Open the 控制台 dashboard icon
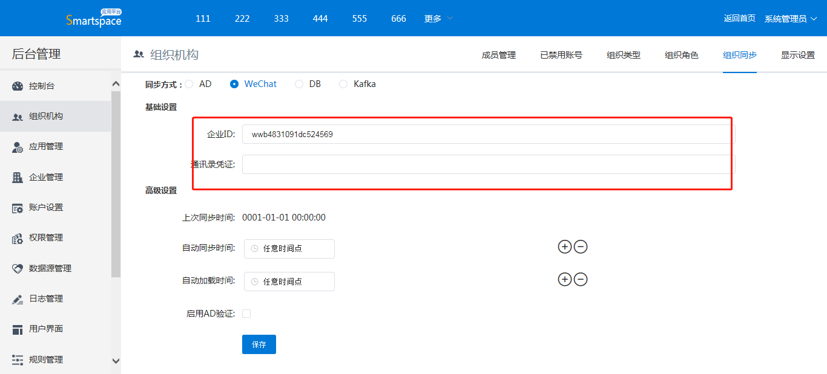Viewport: 827px width, 374px height. [18, 86]
